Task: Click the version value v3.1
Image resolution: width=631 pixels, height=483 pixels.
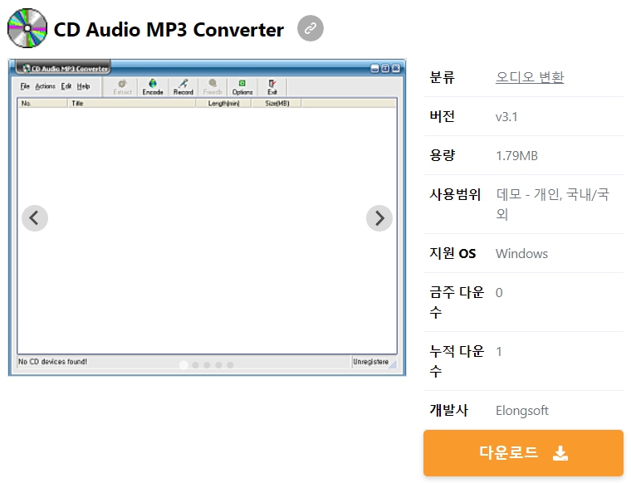Action: pos(506,117)
